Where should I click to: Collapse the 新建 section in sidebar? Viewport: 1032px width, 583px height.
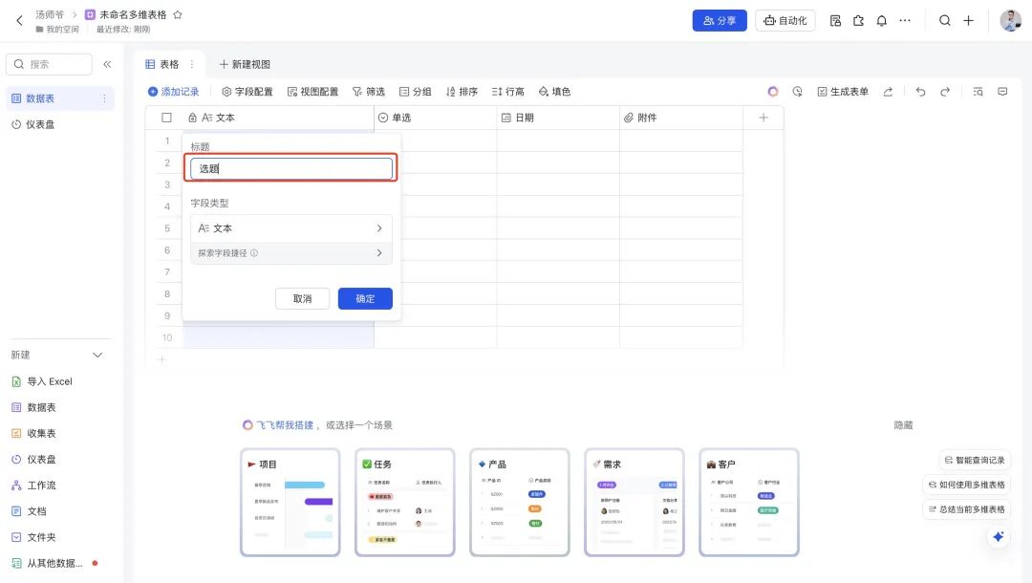(x=97, y=355)
